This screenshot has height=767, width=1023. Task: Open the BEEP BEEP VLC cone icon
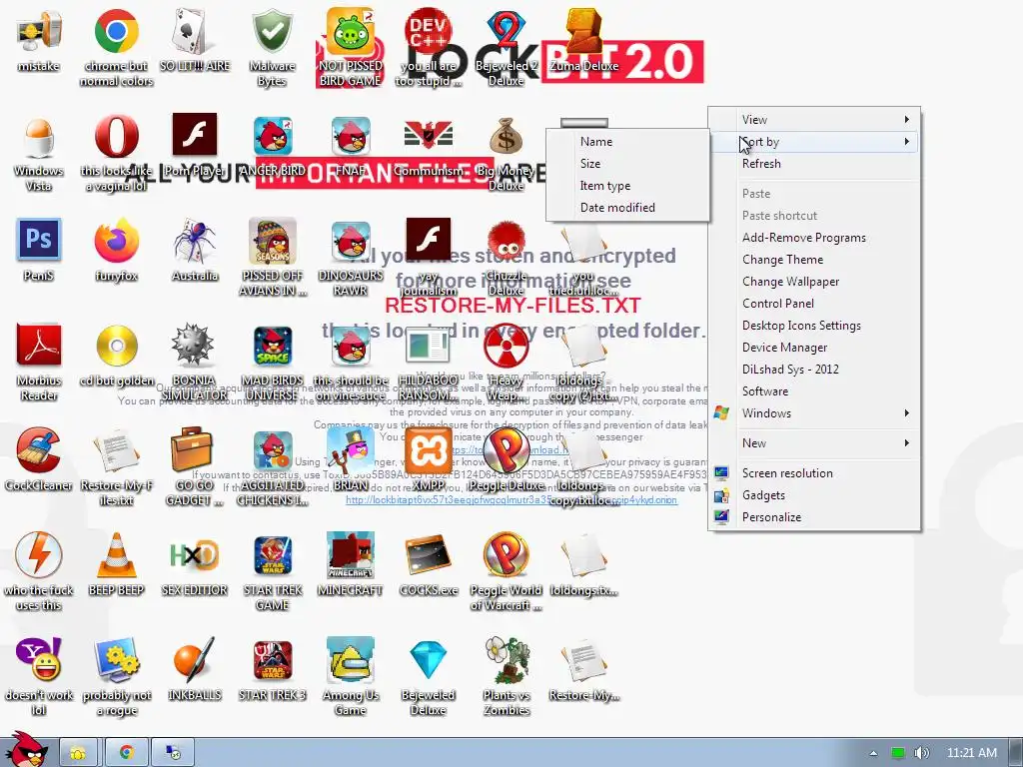pos(116,565)
